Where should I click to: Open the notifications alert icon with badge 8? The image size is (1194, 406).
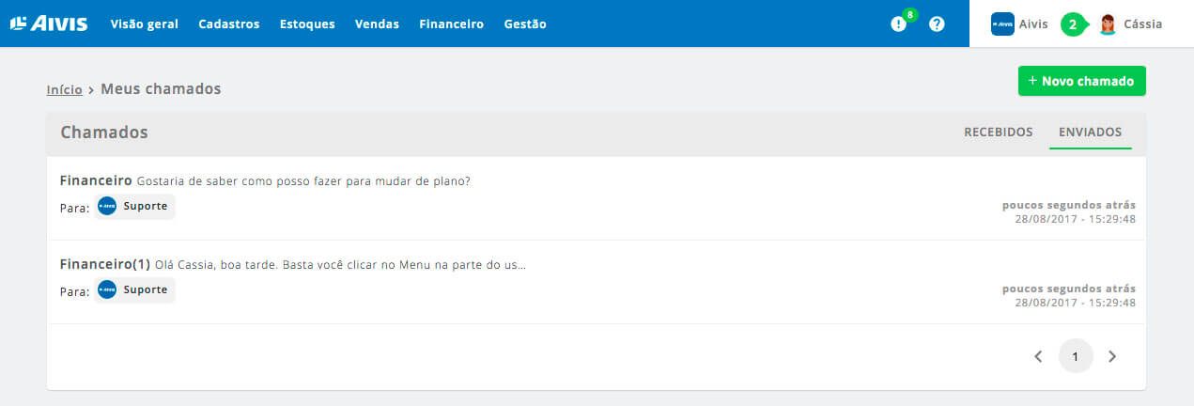(x=898, y=24)
